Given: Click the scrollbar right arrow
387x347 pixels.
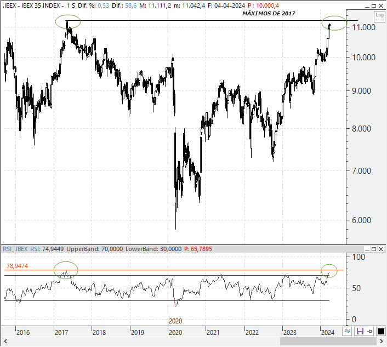Looking at the screenshot, I should (382, 342).
